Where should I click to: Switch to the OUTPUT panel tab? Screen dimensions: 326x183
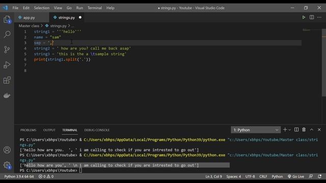point(49,130)
